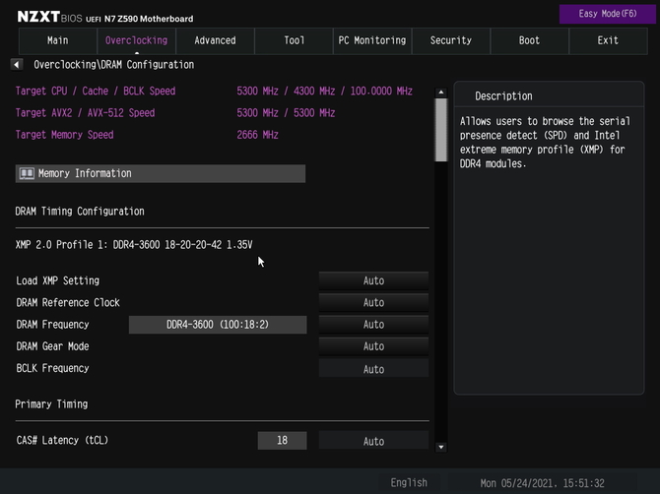660x494 pixels.
Task: Click the Primary Timing heading
Action: pos(51,404)
